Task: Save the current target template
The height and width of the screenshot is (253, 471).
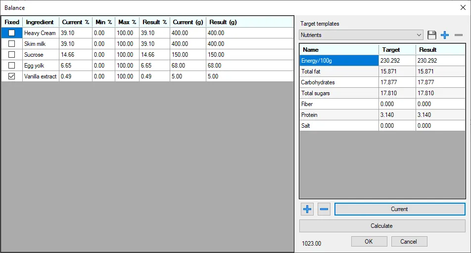Action: [x=431, y=35]
